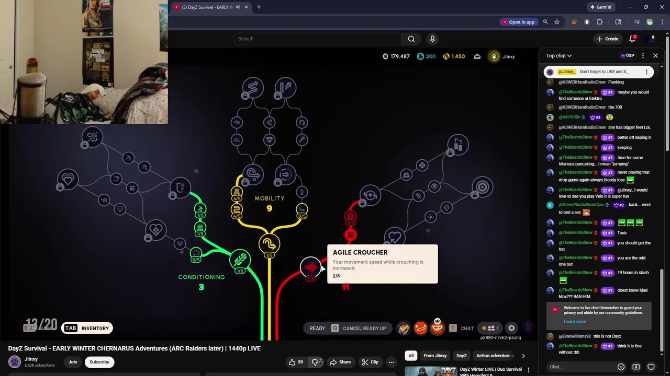Click the Gemini button in Chrome
670x376 pixels.
pos(600,7)
